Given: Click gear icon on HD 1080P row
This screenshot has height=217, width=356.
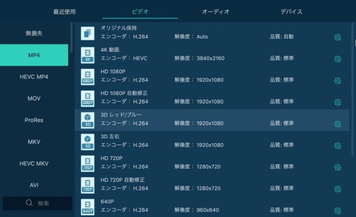Looking at the screenshot, I should (x=337, y=80).
